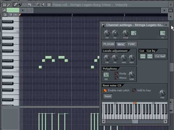
Task: Open the FX mixer track selector
Action: (x=162, y=33)
